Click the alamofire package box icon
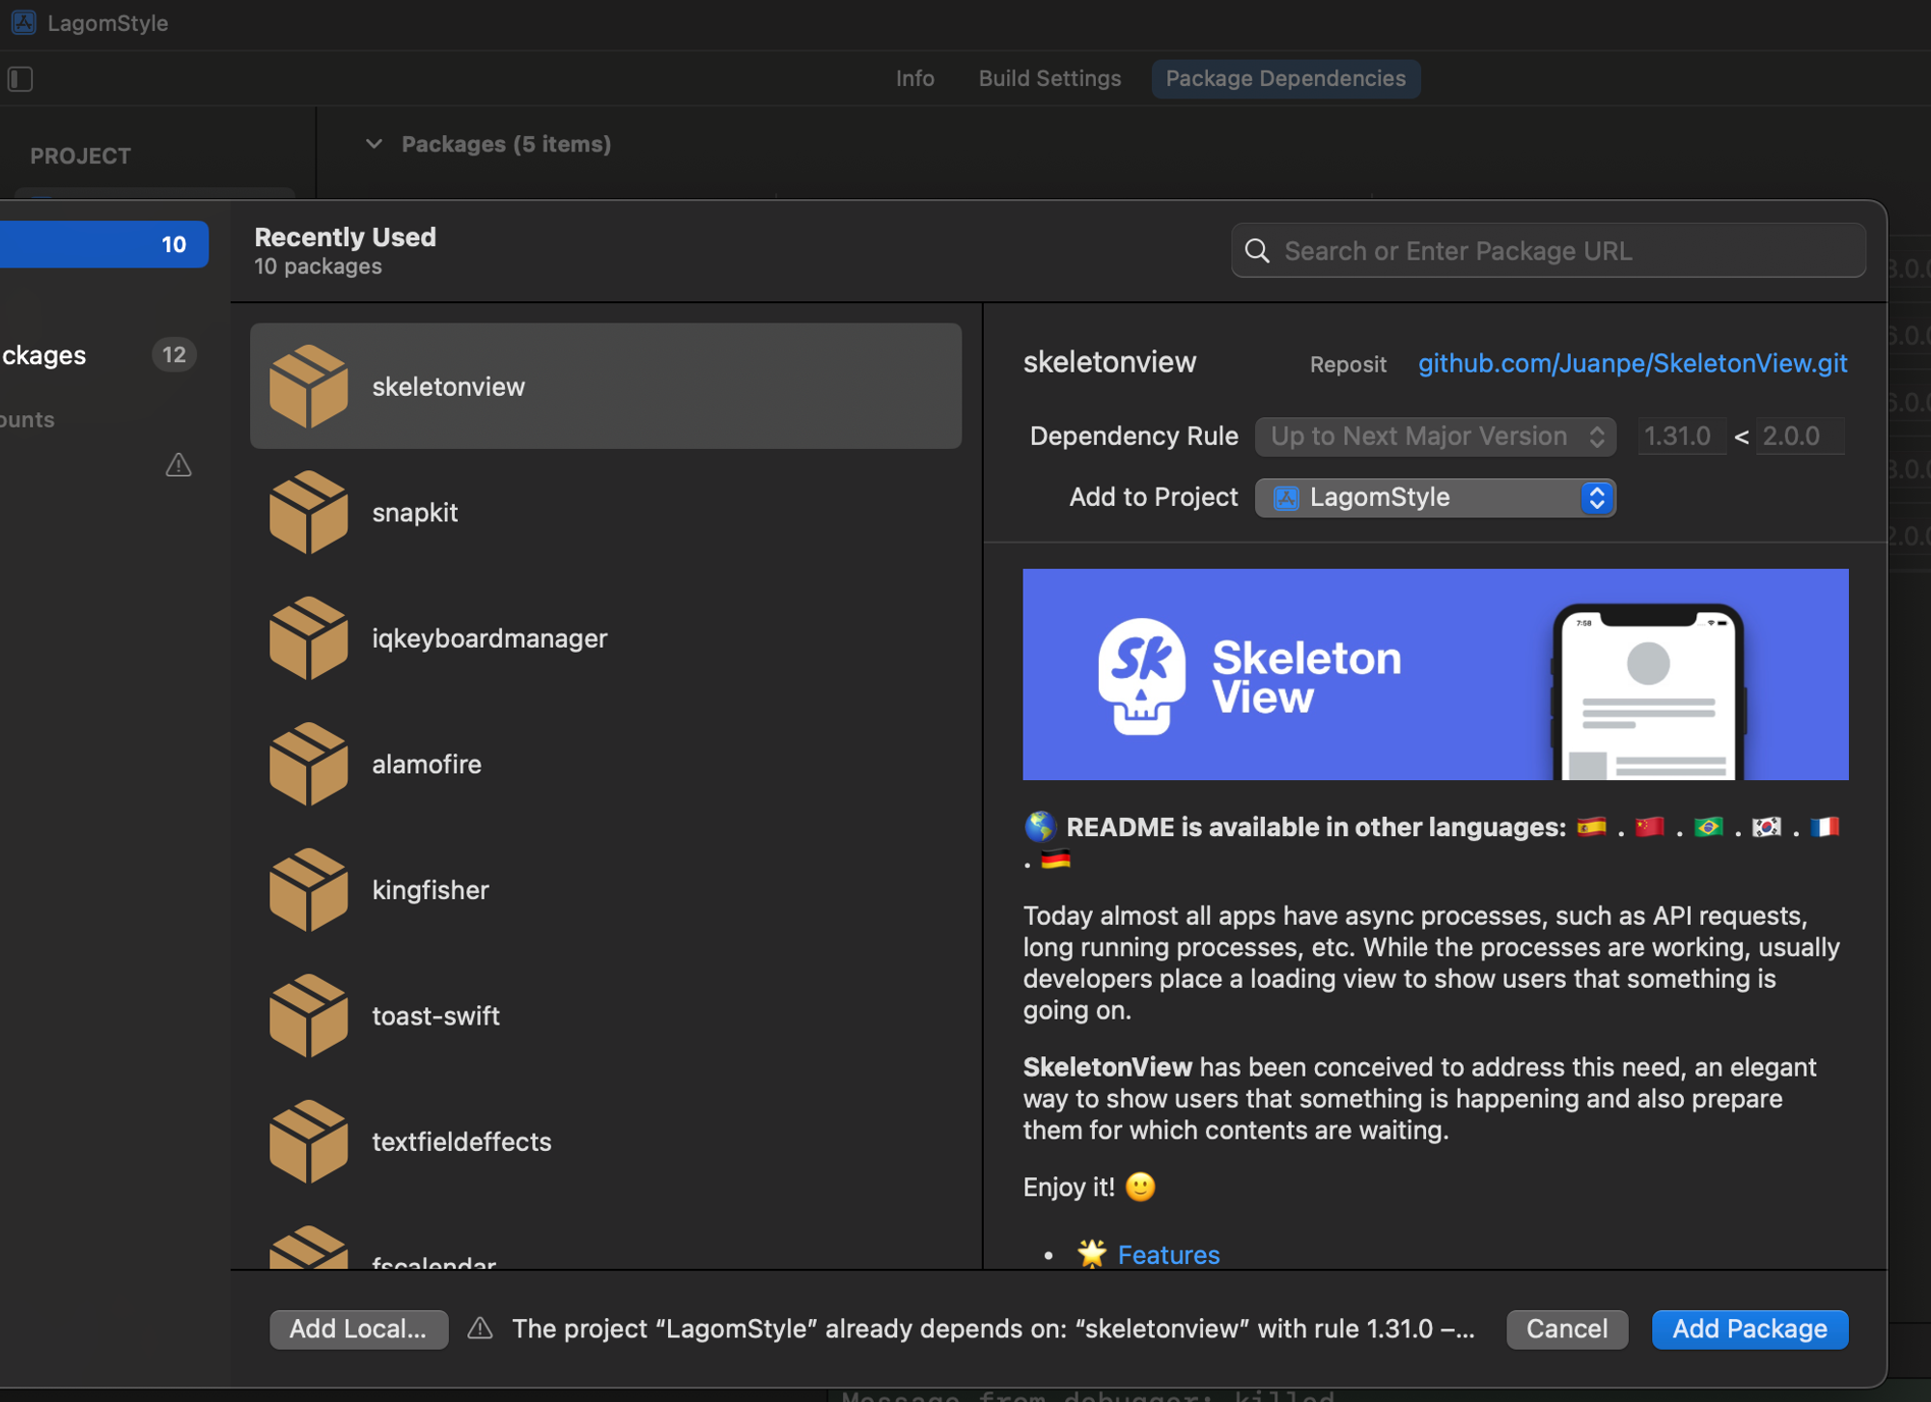This screenshot has height=1402, width=1931. pyautogui.click(x=308, y=764)
